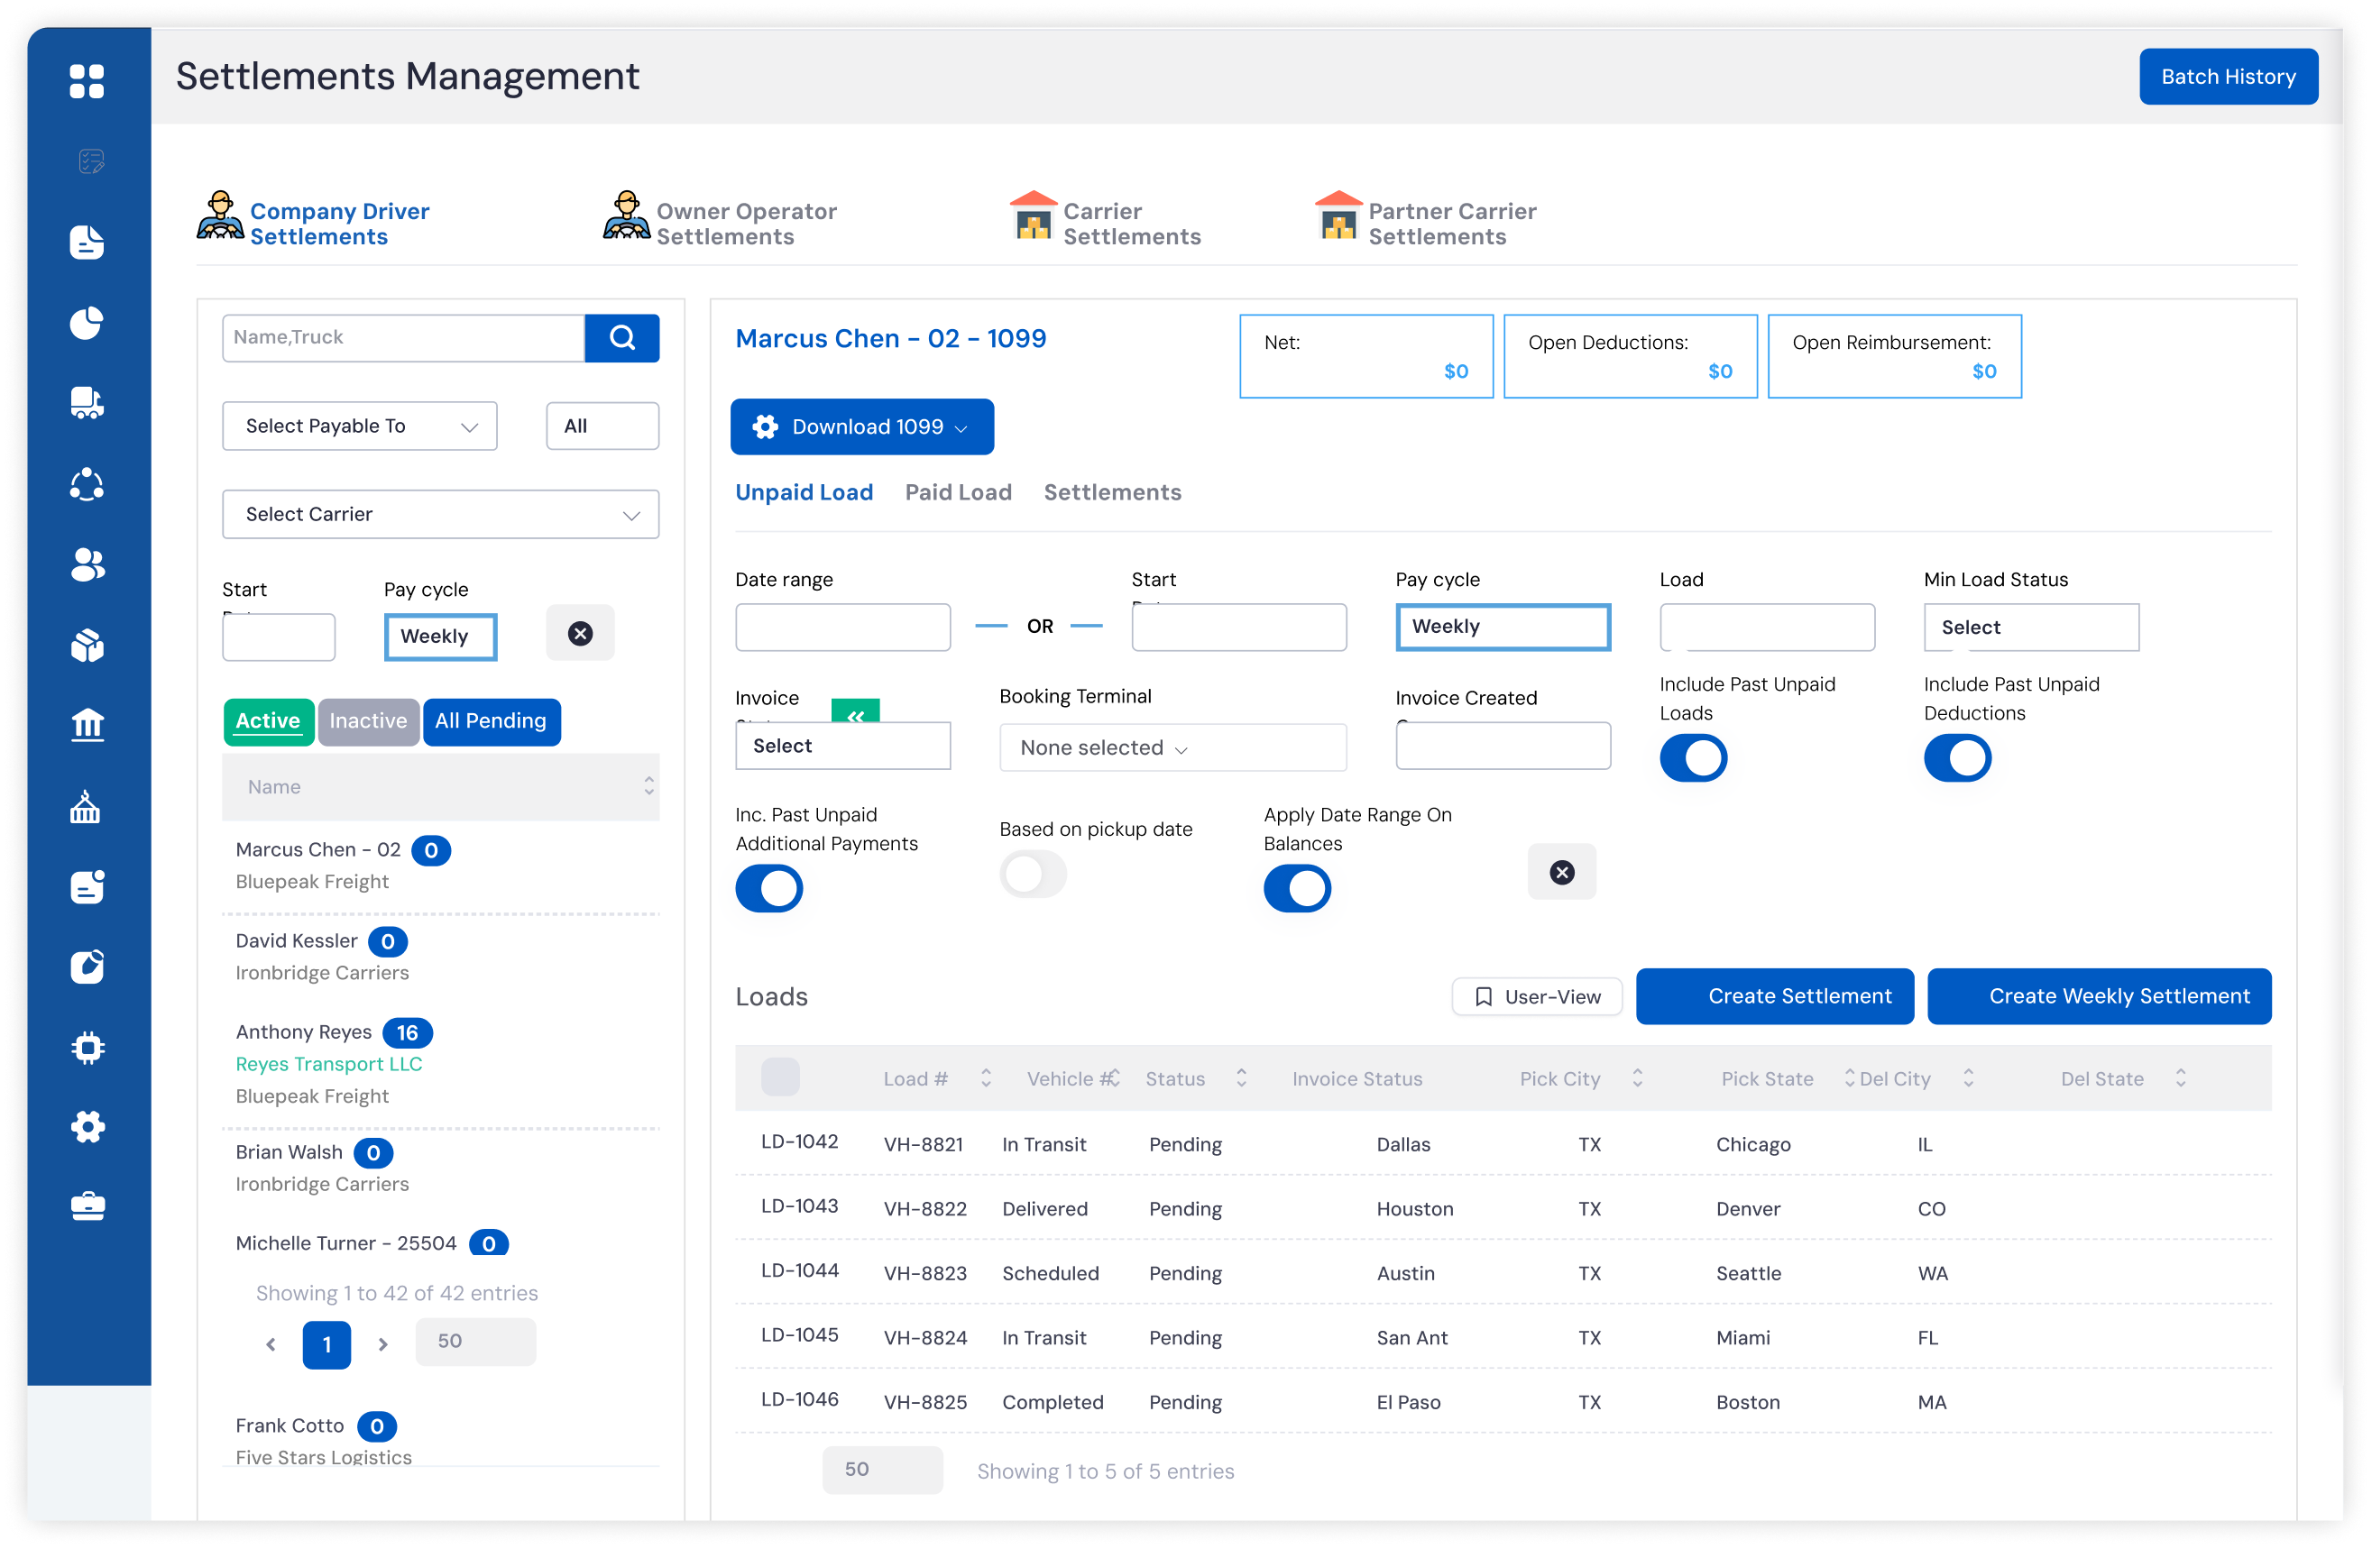This screenshot has height=1549, width=2372.
Task: Select driver David Kessler in list
Action: pyautogui.click(x=297, y=940)
